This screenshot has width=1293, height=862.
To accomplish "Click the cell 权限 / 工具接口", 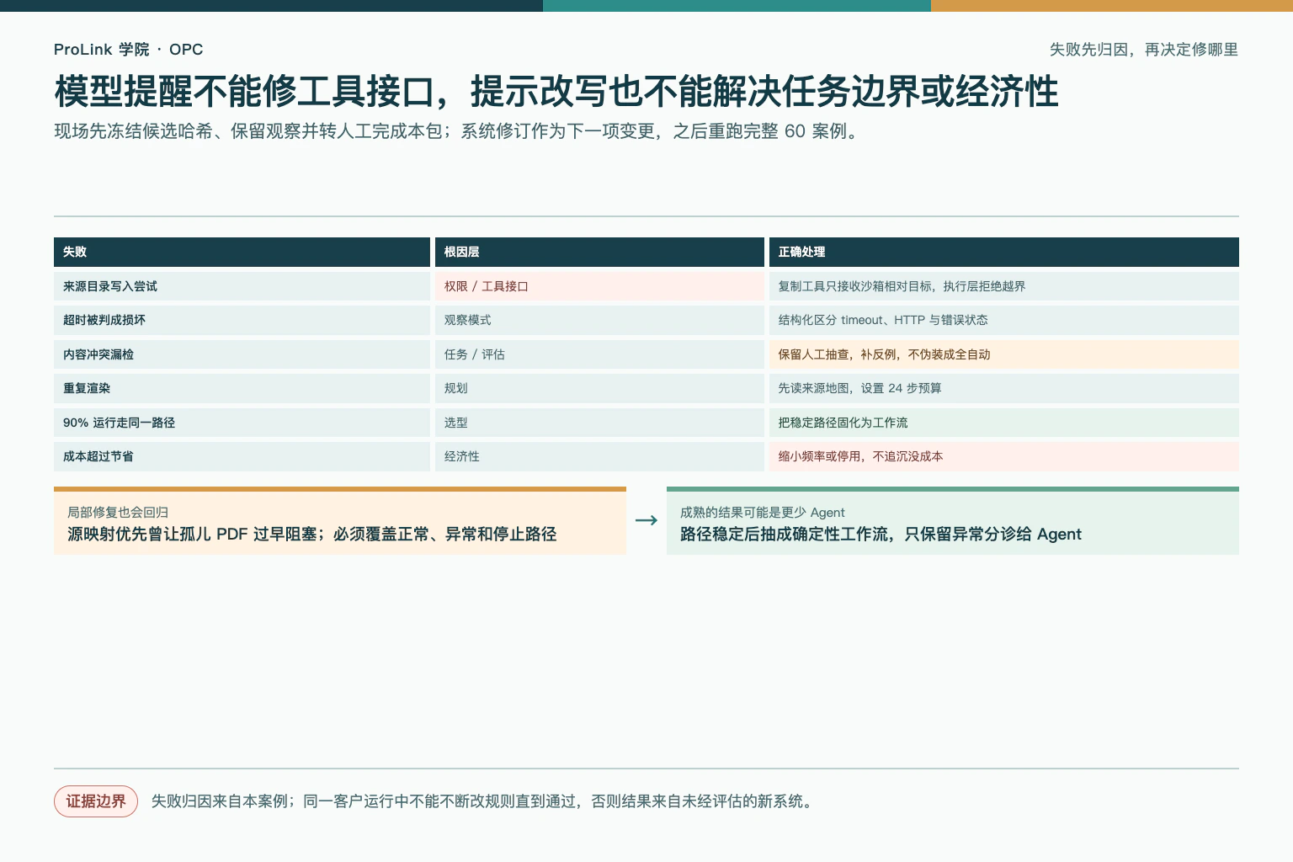I will point(599,286).
